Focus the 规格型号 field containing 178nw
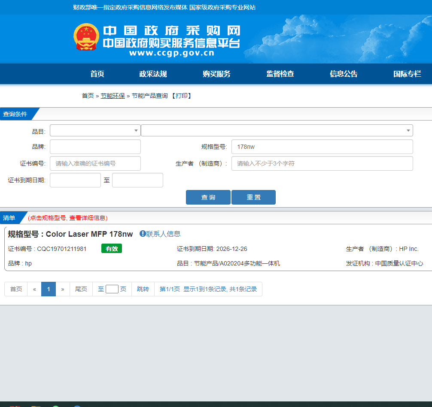The height and width of the screenshot is (407, 432). 322,147
